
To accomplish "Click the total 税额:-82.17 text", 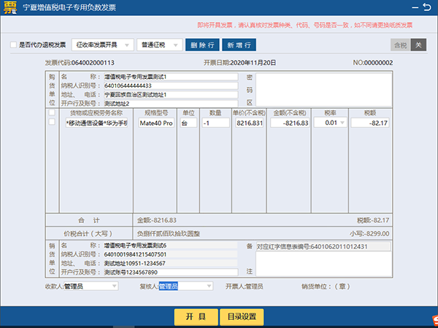I will pos(373,221).
